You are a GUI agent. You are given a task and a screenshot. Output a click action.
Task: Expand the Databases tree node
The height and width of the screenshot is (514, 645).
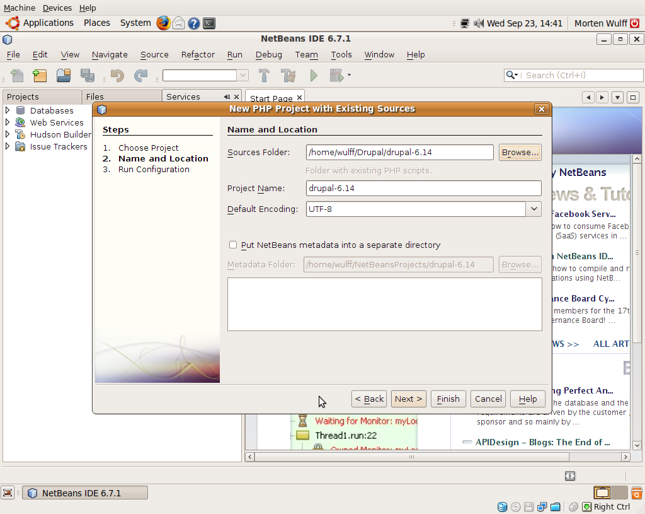8,110
